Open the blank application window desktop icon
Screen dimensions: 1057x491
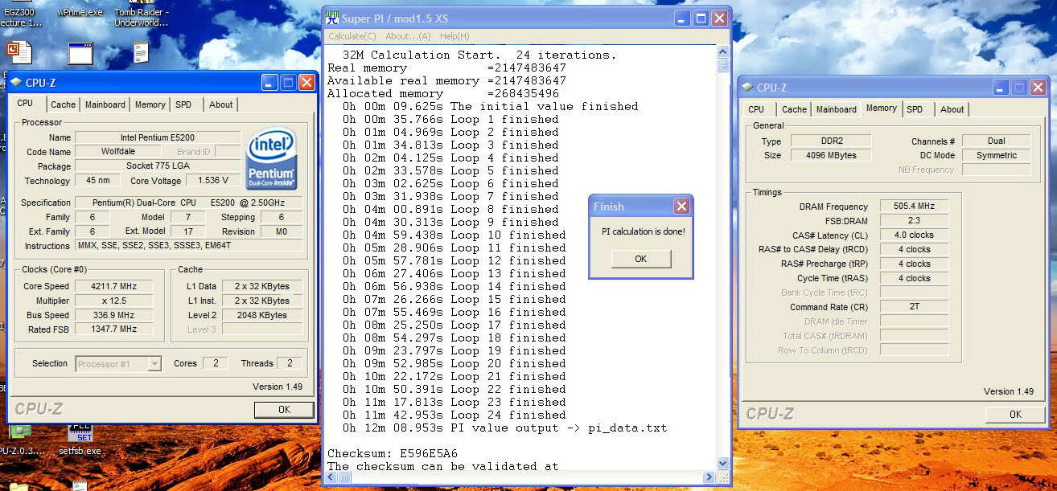coord(80,53)
